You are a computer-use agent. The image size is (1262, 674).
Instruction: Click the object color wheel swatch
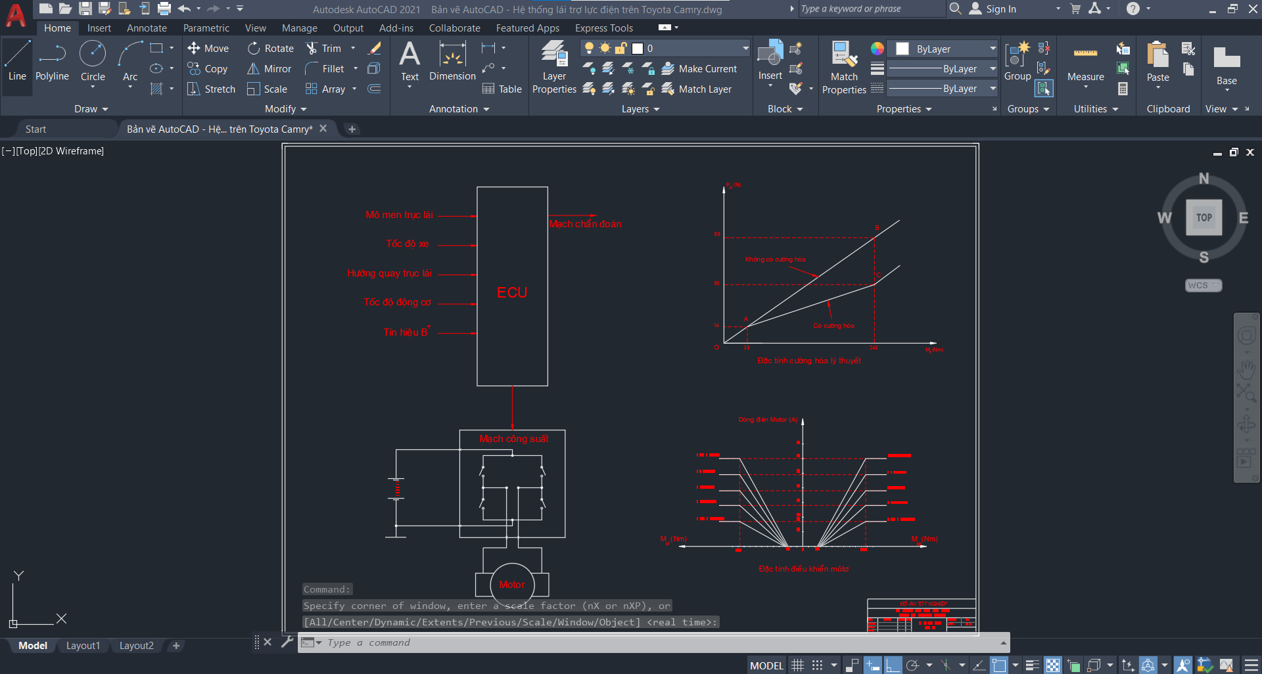(877, 49)
